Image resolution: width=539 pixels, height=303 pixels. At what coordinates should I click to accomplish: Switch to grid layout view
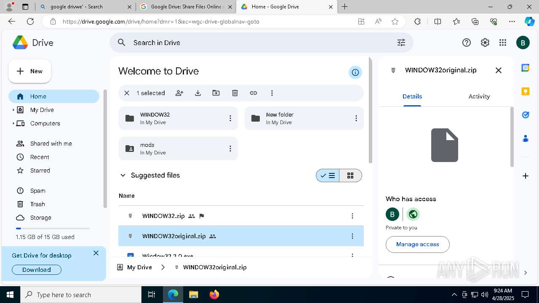coord(350,175)
